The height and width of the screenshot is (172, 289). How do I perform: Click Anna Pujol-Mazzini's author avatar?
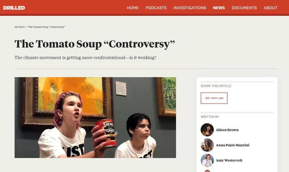coord(207,145)
